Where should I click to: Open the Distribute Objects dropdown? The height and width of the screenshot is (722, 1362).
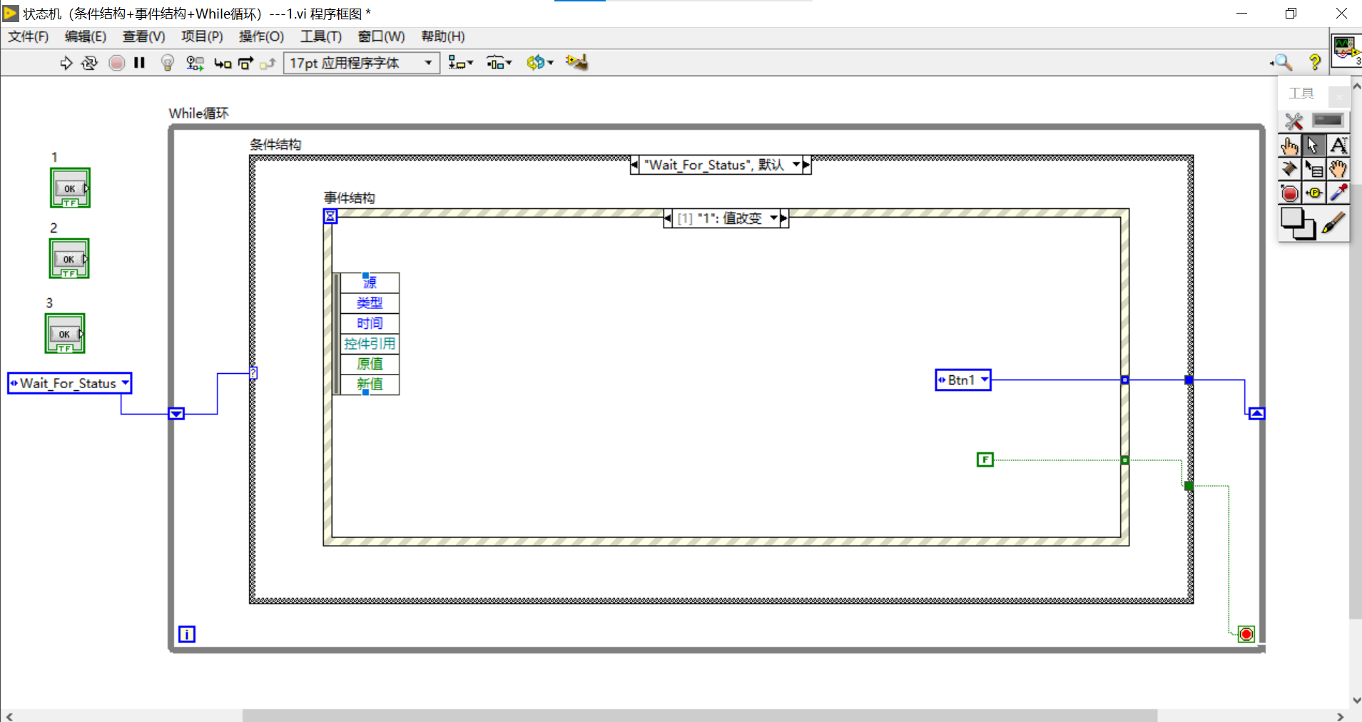(499, 63)
